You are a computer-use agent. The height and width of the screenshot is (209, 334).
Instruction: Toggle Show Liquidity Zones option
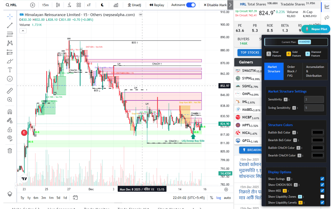tap(322, 196)
